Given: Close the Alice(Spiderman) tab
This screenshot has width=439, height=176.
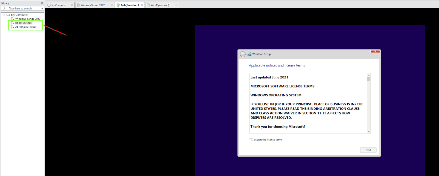Looking at the screenshot, I should [x=176, y=5].
